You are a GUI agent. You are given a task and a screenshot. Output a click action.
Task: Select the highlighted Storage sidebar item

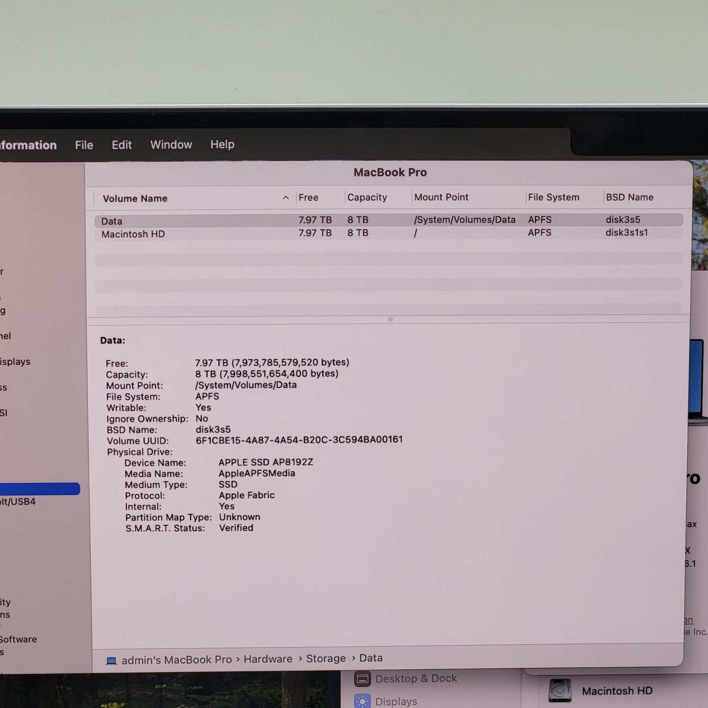[40, 488]
